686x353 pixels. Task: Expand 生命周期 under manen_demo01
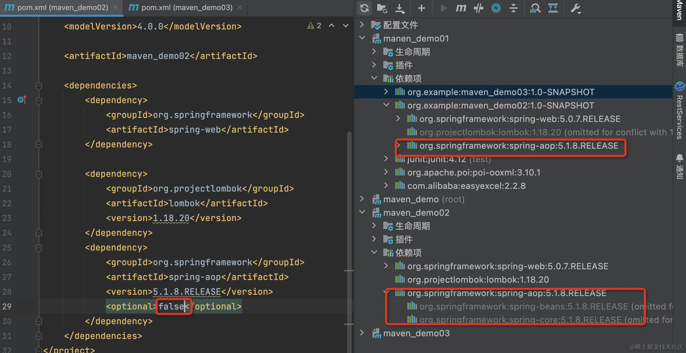[x=374, y=51]
